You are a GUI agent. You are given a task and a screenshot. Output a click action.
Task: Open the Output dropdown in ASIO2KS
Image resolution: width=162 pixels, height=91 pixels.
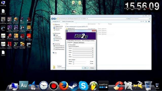point(83,51)
